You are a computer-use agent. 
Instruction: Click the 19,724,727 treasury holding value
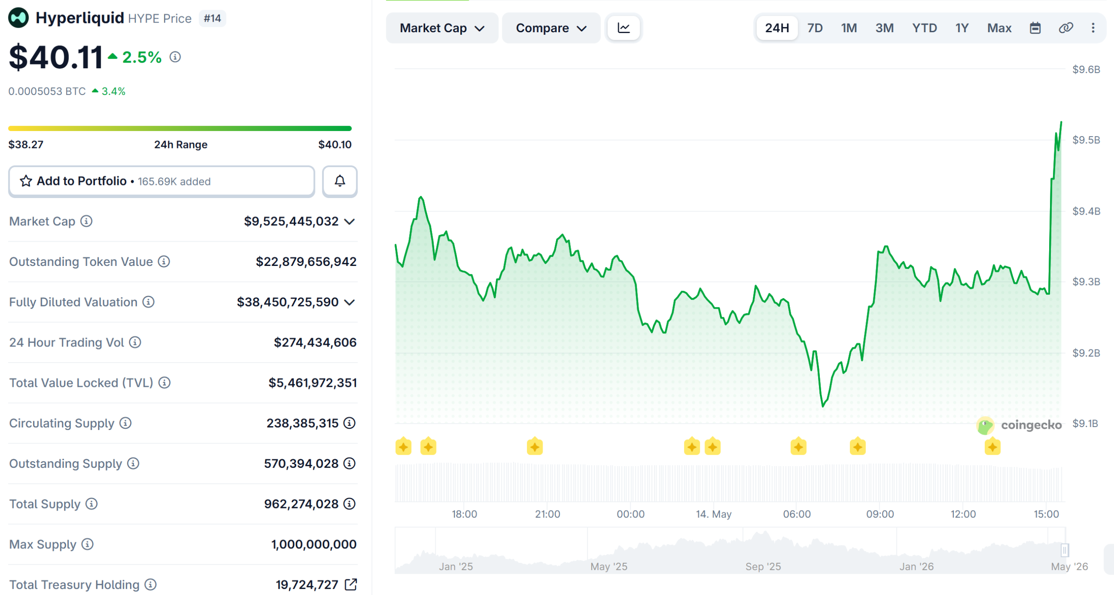point(307,585)
